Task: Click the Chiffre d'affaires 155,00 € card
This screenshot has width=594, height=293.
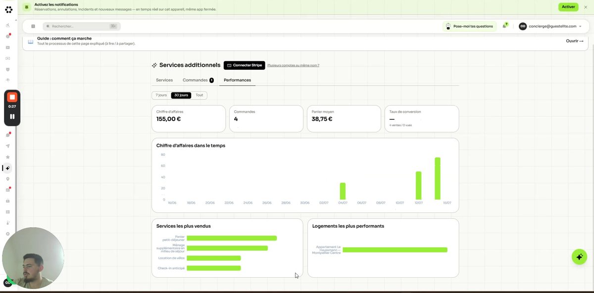Action: tap(189, 119)
